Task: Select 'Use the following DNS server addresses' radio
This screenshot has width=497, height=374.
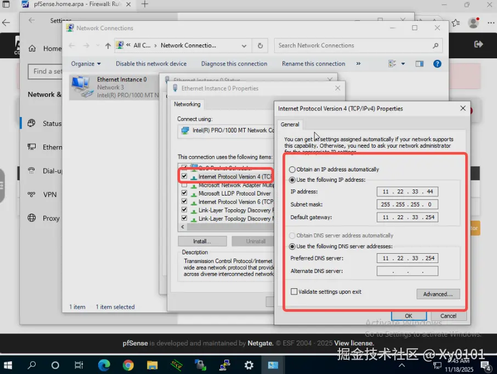Action: (x=292, y=247)
